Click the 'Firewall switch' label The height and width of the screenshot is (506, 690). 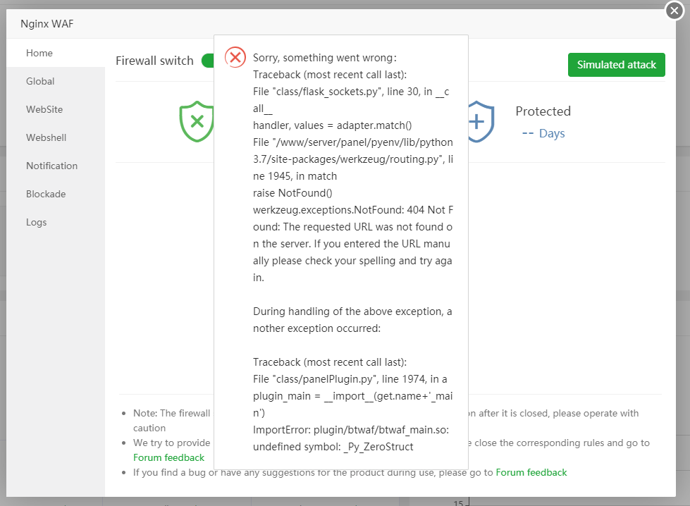(154, 61)
